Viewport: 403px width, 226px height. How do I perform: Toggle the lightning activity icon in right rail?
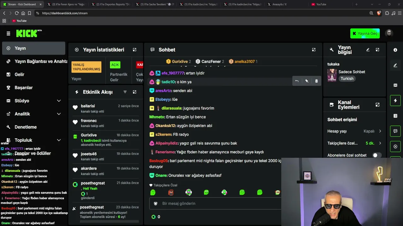395,100
